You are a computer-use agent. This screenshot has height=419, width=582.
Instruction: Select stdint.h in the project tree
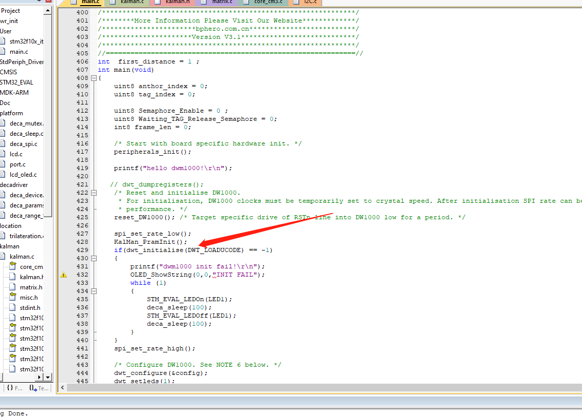point(30,307)
